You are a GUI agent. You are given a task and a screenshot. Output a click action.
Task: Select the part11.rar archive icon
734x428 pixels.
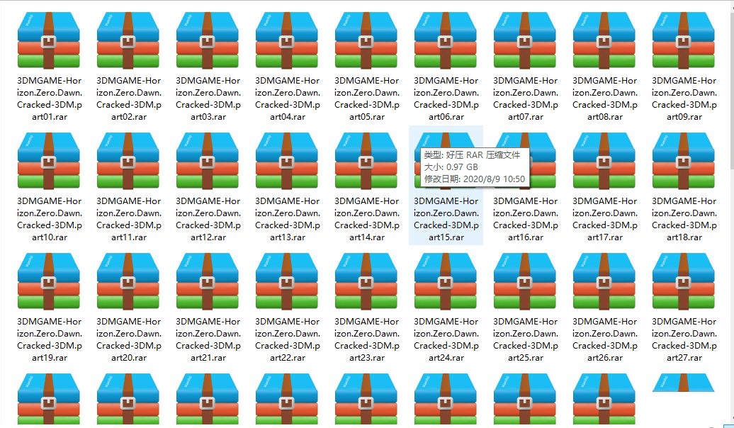click(x=128, y=161)
